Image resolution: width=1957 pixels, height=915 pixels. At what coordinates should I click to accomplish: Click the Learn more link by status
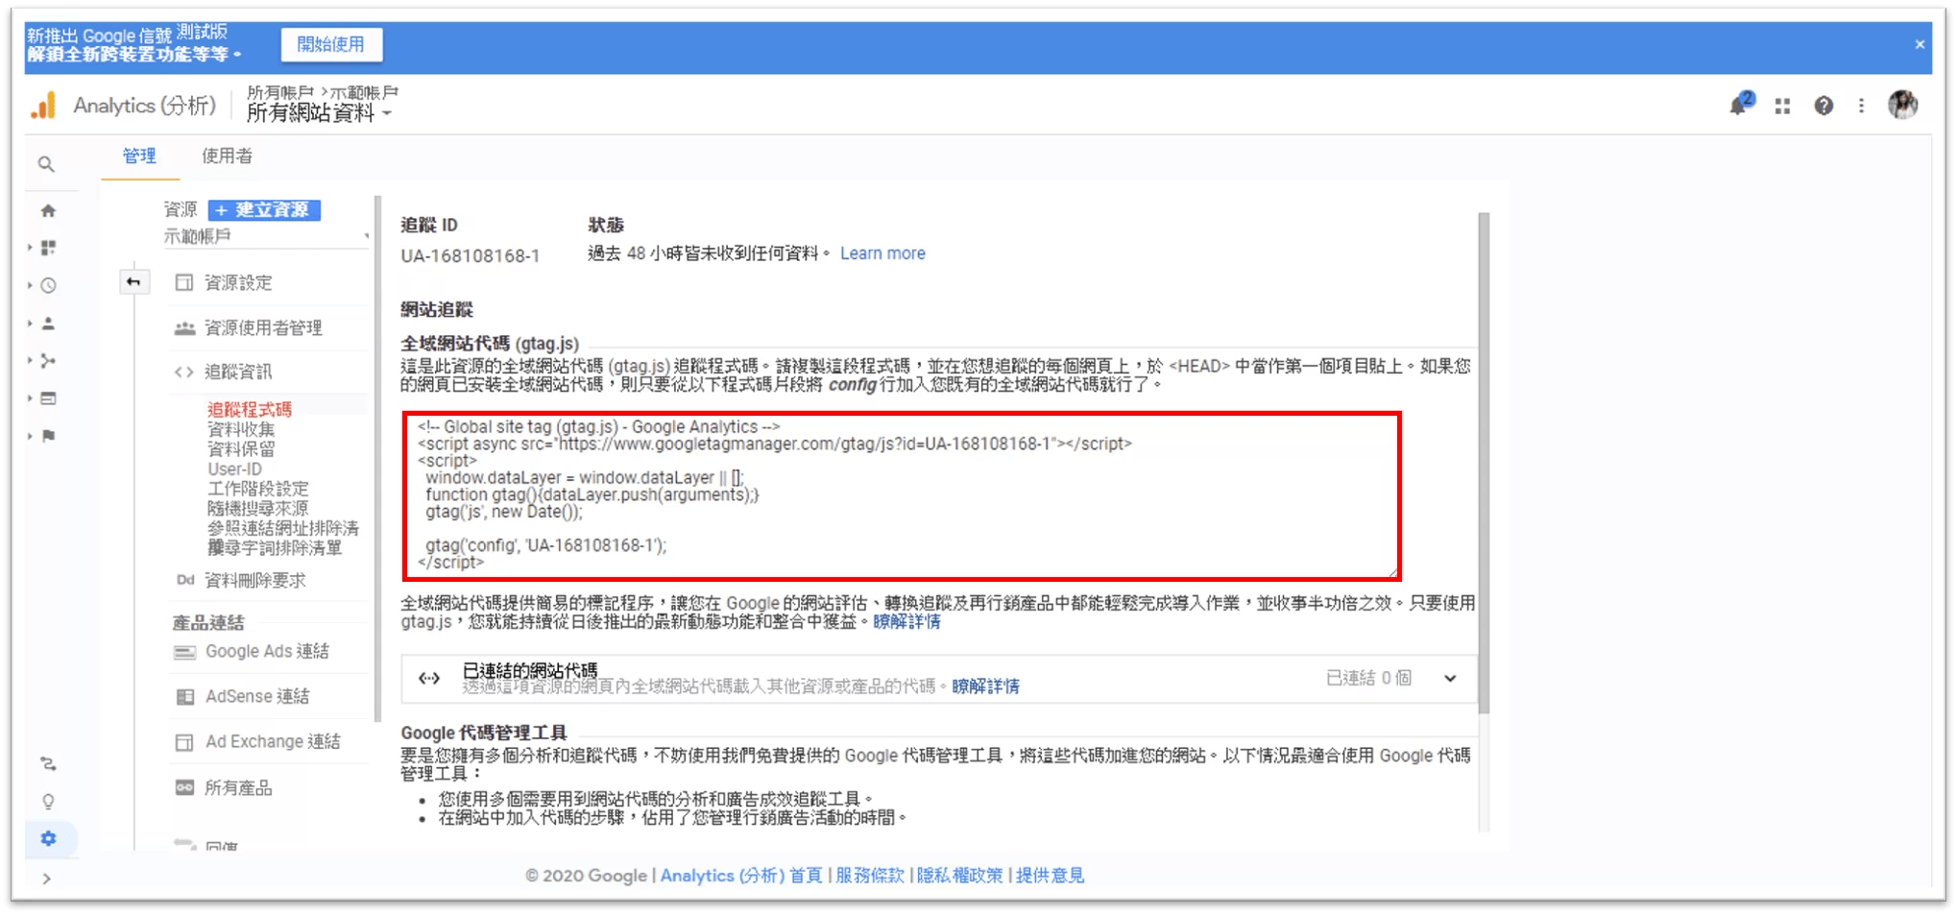click(882, 253)
